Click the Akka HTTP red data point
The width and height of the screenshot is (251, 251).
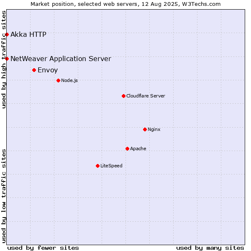pyautogui.click(x=7, y=35)
